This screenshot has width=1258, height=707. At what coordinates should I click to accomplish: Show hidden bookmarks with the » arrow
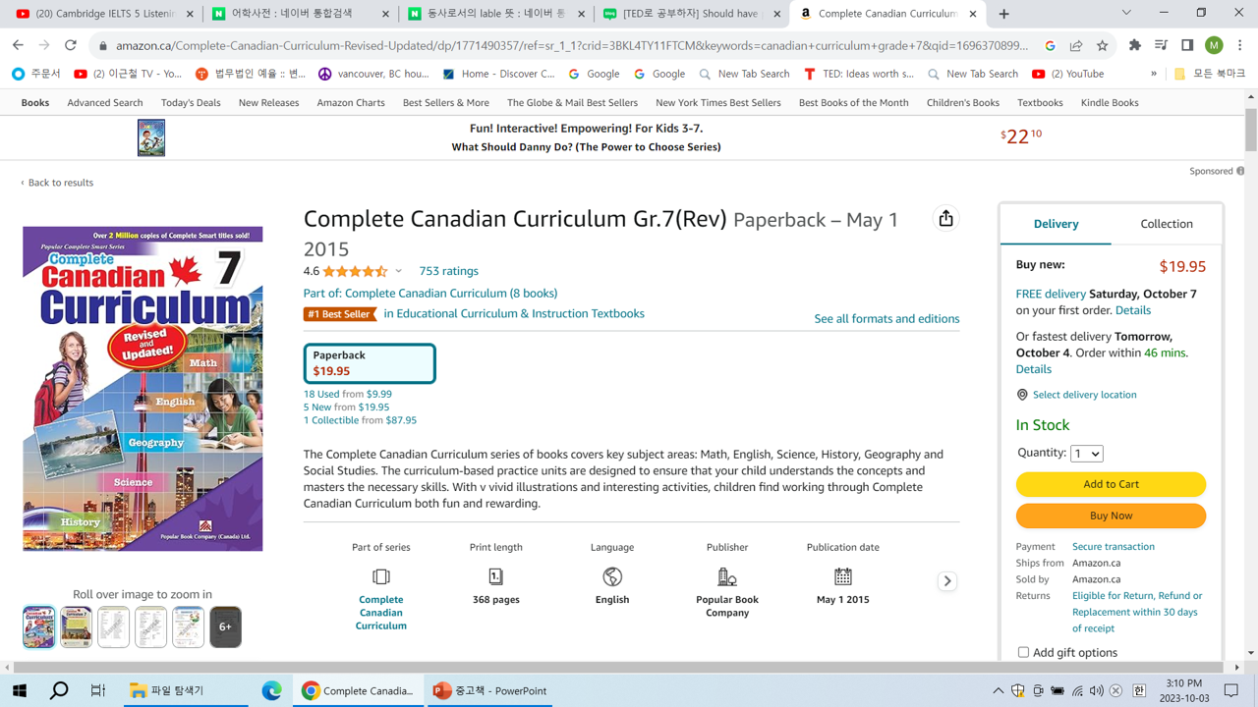1153,74
